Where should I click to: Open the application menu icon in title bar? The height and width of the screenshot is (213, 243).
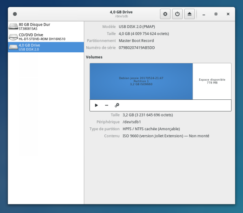15,14
